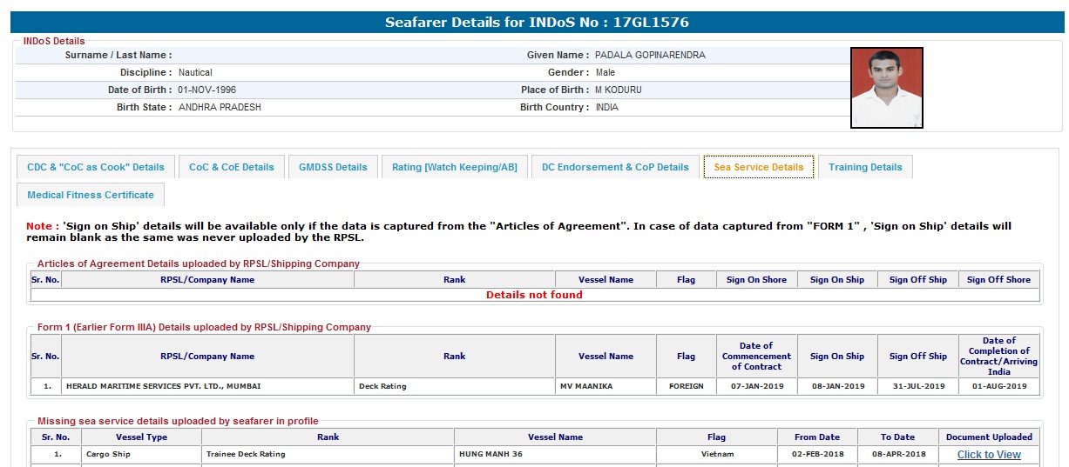Click the seafarer's profile photo
The width and height of the screenshot is (1069, 467).
pyautogui.click(x=886, y=88)
